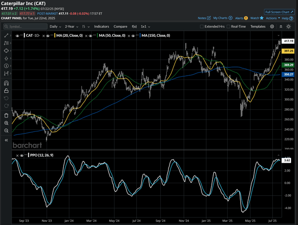Click the zoom in magnifier icon

coord(6,123)
